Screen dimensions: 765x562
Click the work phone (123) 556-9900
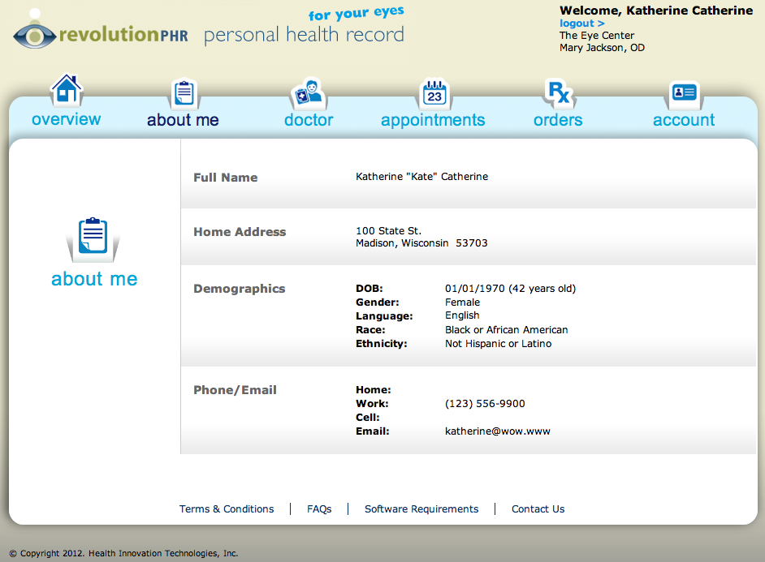point(485,404)
